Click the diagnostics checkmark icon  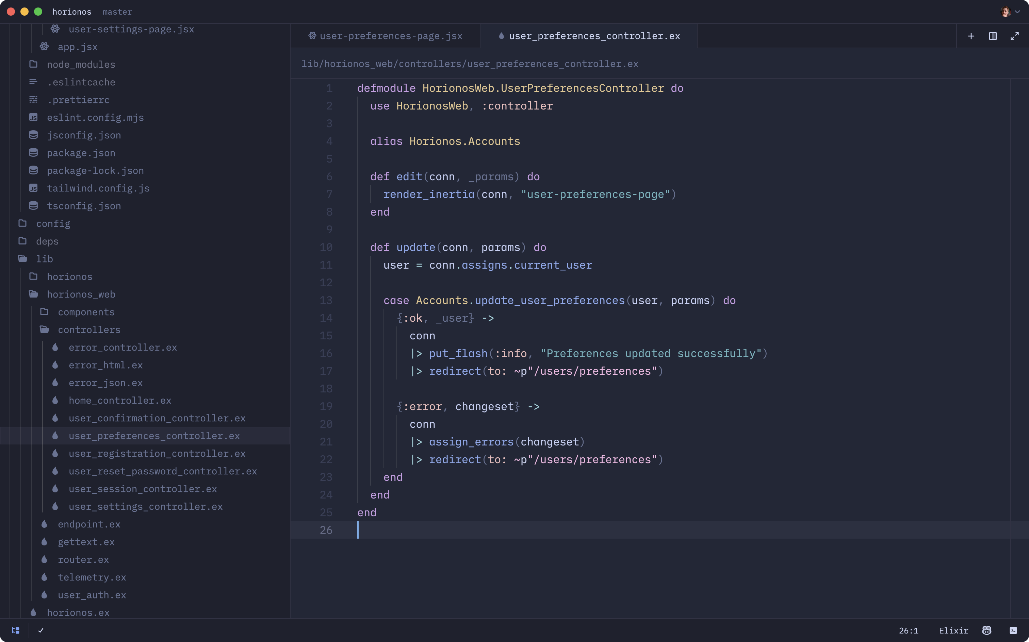[x=41, y=630]
